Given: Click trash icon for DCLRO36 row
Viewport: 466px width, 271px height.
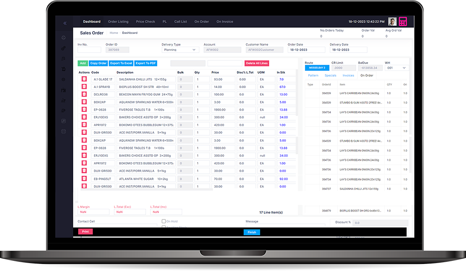Looking at the screenshot, I should [84, 94].
